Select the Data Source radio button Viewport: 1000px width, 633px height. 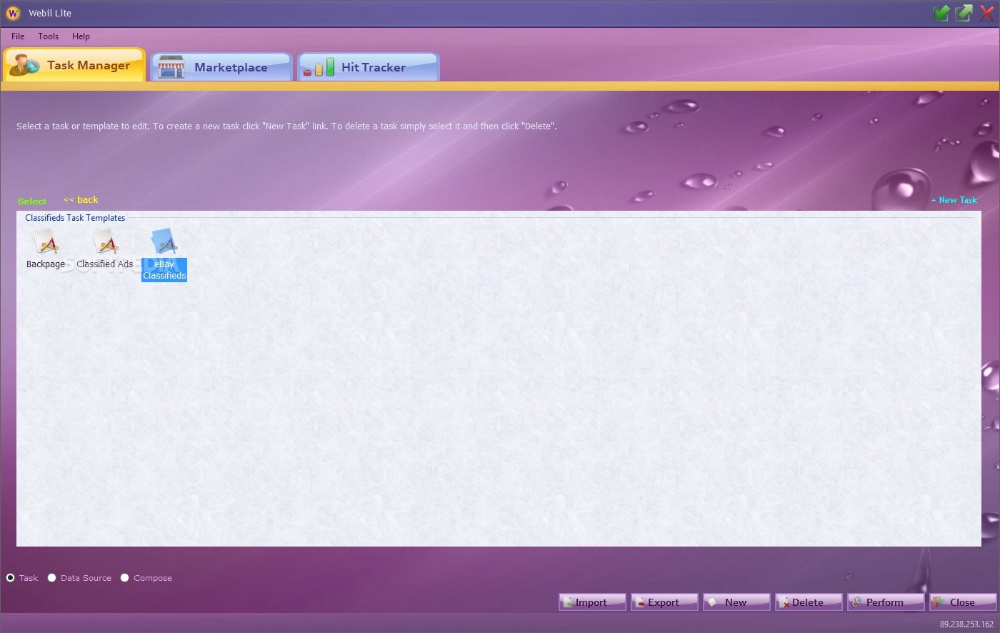[x=51, y=578]
